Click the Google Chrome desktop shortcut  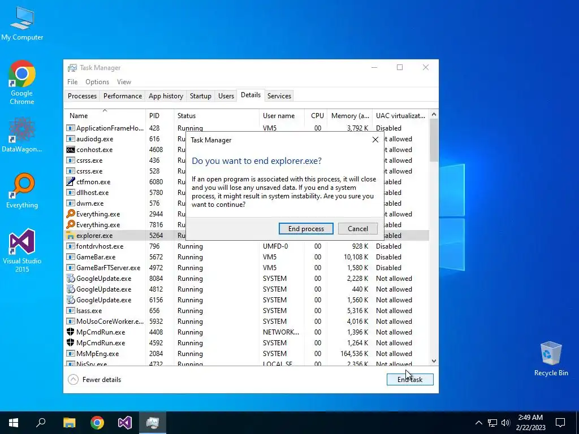22,83
